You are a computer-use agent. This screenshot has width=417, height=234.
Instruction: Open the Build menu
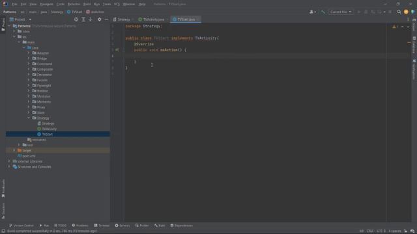(87, 5)
